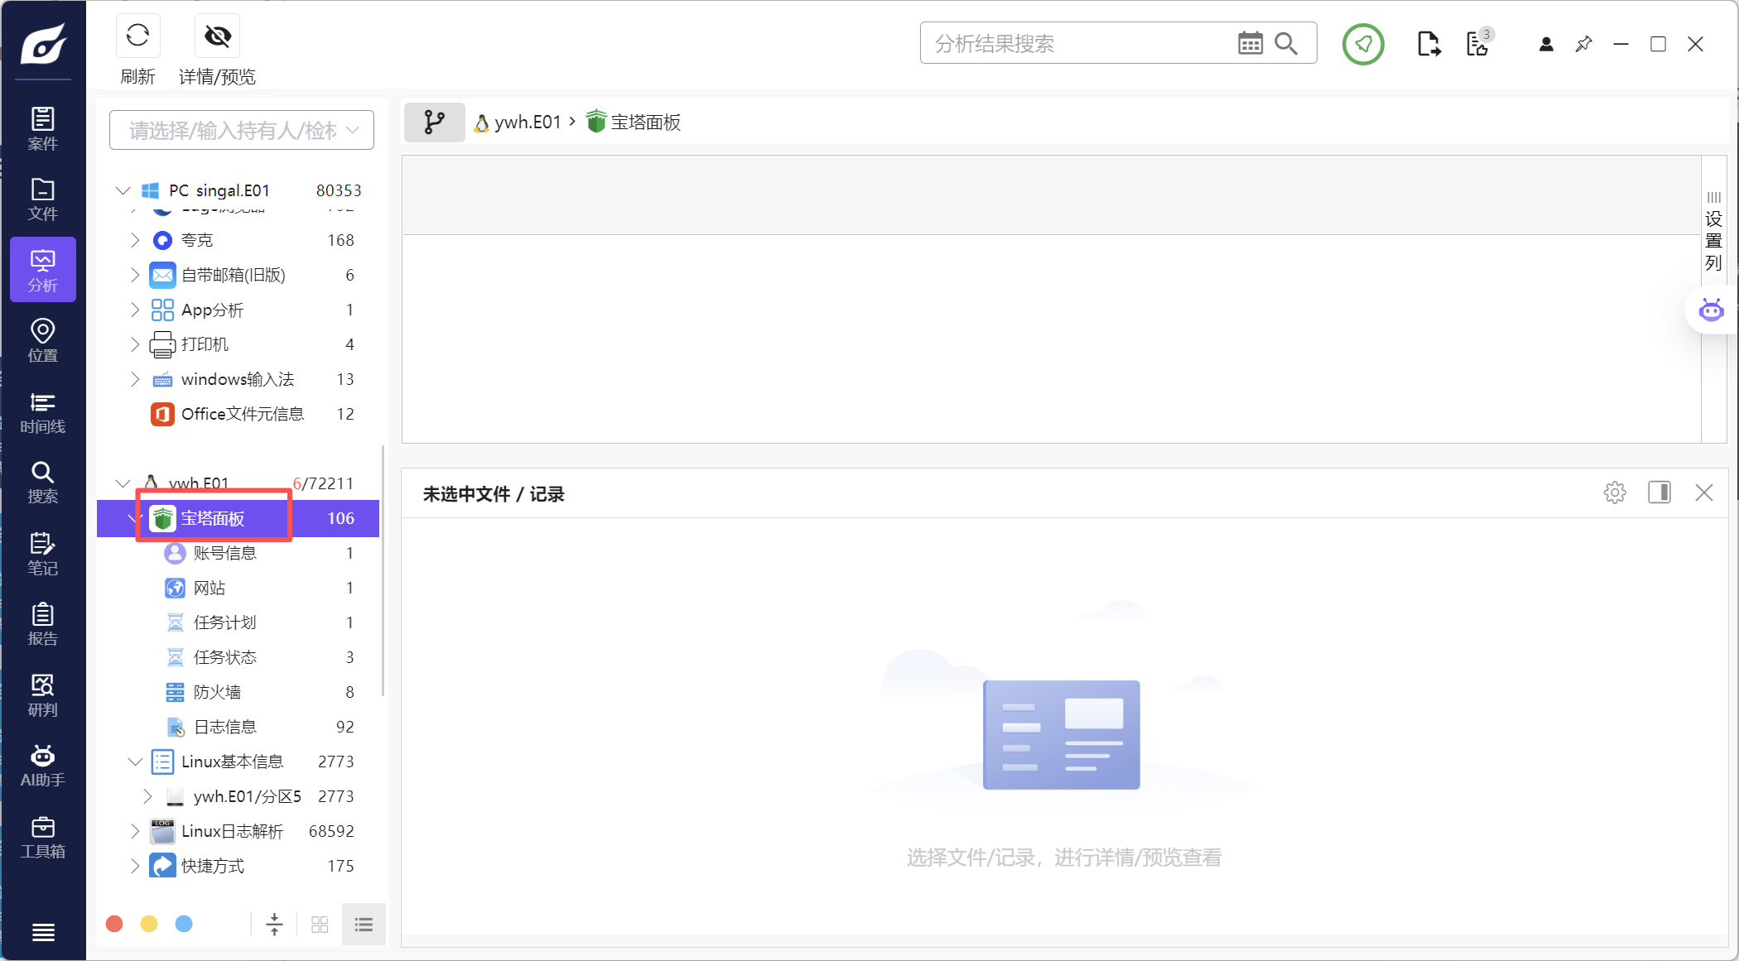The width and height of the screenshot is (1739, 961).
Task: Expand the Linux日志解析 node
Action: coord(135,831)
